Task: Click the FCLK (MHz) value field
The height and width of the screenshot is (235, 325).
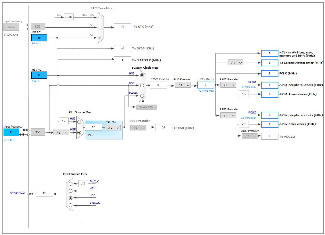Action: 270,73
